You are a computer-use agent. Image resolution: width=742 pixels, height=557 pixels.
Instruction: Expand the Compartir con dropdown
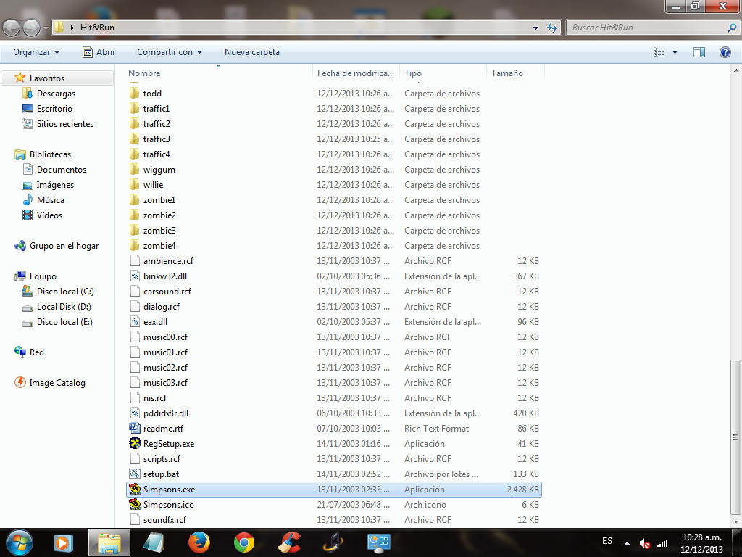[x=170, y=52]
